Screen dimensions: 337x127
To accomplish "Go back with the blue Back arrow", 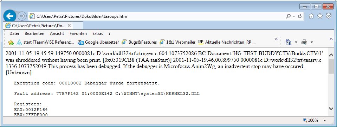I will pos(10,16).
